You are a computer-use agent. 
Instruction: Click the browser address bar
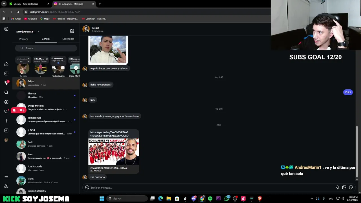click(147, 12)
